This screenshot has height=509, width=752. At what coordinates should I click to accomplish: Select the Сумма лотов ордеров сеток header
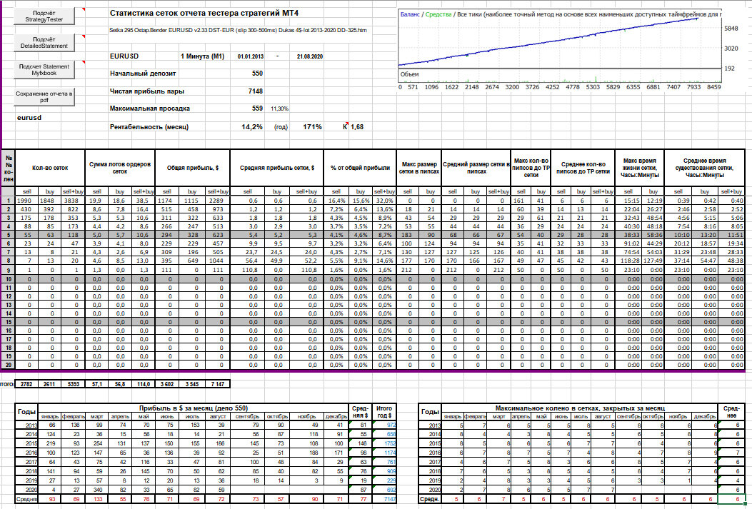tap(120, 168)
